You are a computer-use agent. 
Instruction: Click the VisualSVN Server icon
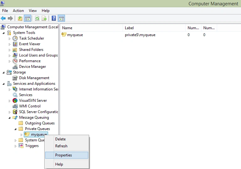point(15,101)
